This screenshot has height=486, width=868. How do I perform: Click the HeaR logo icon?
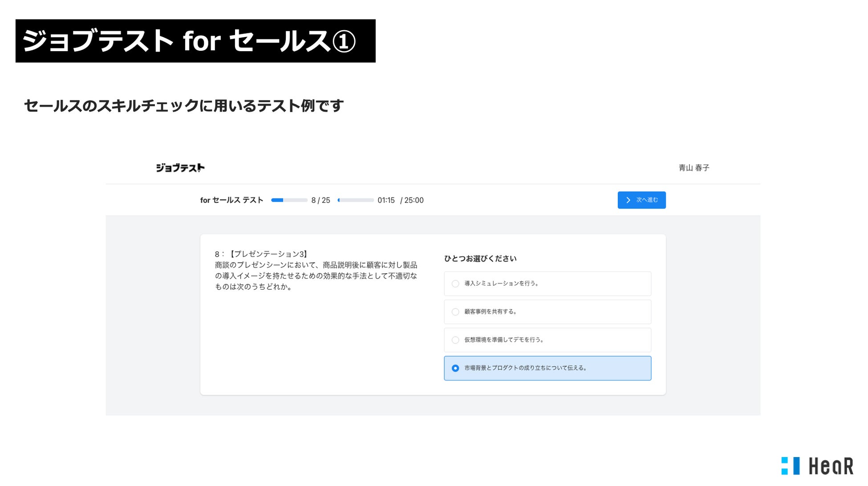click(x=790, y=466)
